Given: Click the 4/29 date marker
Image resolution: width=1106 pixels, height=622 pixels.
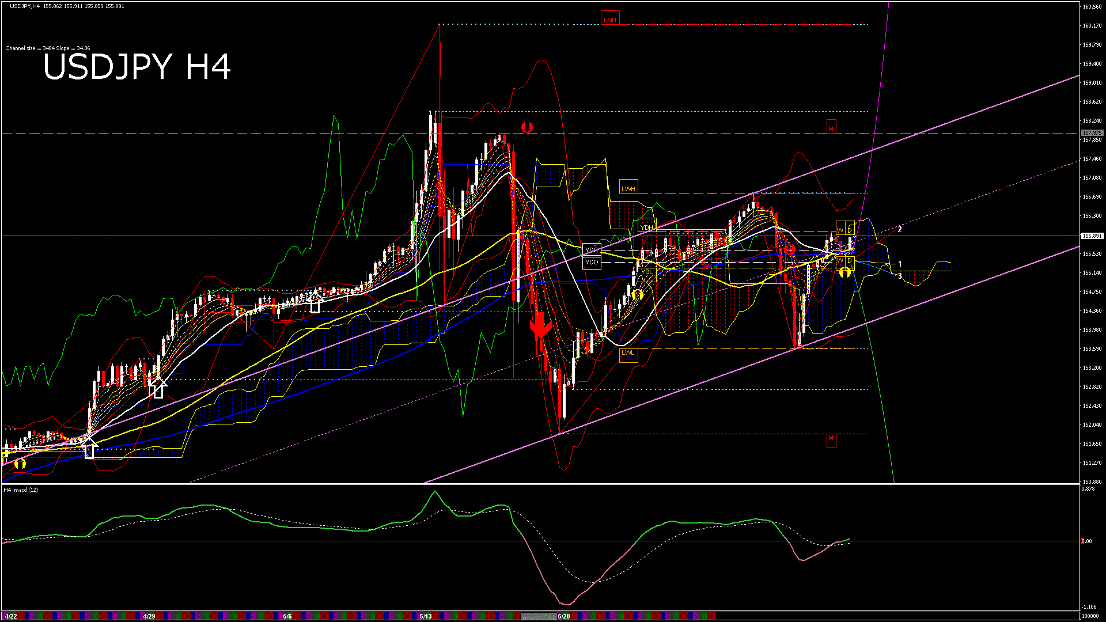Looking at the screenshot, I should 149,616.
